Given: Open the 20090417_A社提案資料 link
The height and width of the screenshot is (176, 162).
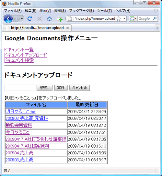Looking at the screenshot, I should tap(28, 146).
